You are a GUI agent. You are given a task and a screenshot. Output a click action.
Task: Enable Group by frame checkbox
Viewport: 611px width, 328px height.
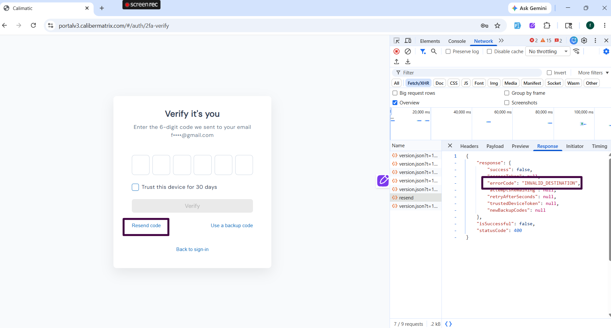pos(507,93)
